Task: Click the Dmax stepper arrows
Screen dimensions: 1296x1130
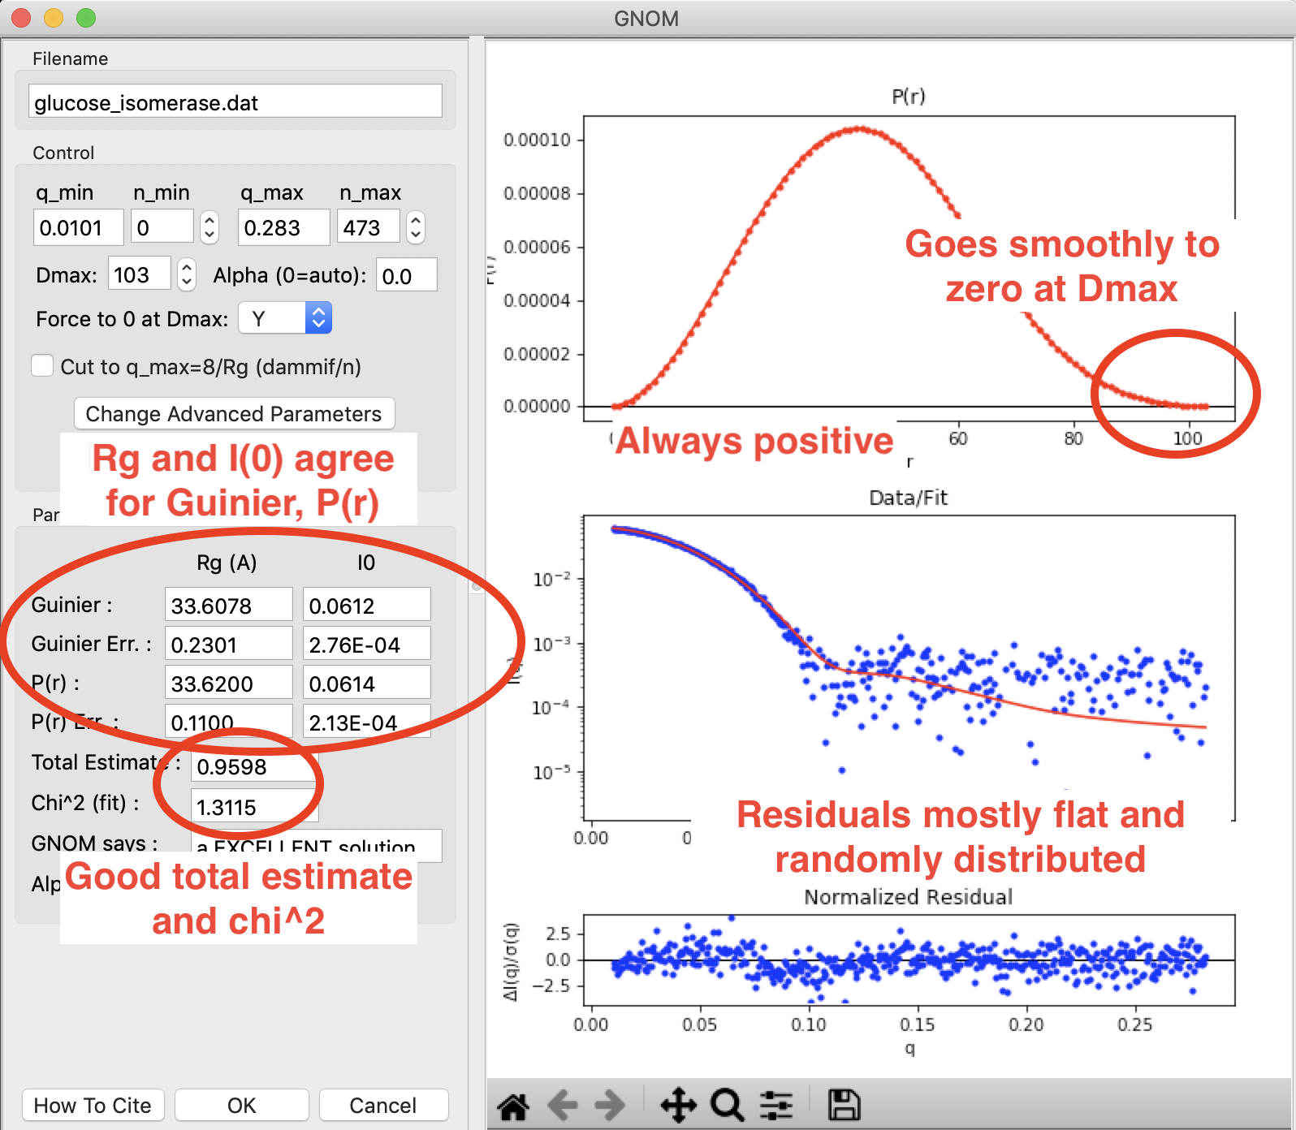Action: pos(187,274)
